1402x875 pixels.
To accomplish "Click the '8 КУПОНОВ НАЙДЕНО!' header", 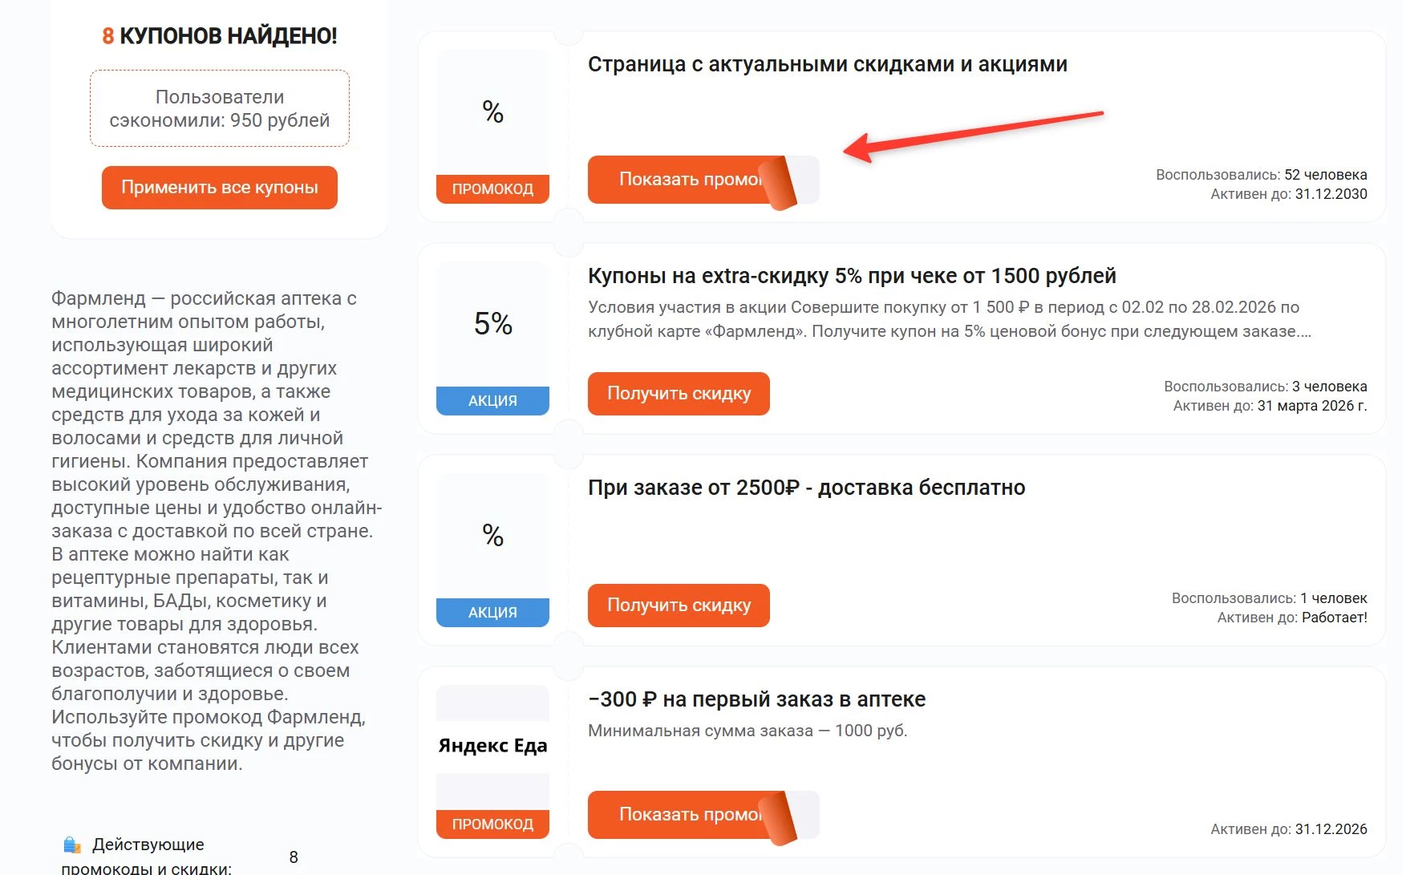I will tap(218, 35).
